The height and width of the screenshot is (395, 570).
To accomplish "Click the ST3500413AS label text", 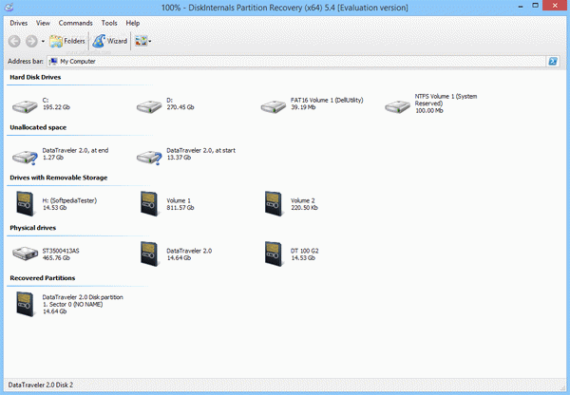I will coord(61,251).
